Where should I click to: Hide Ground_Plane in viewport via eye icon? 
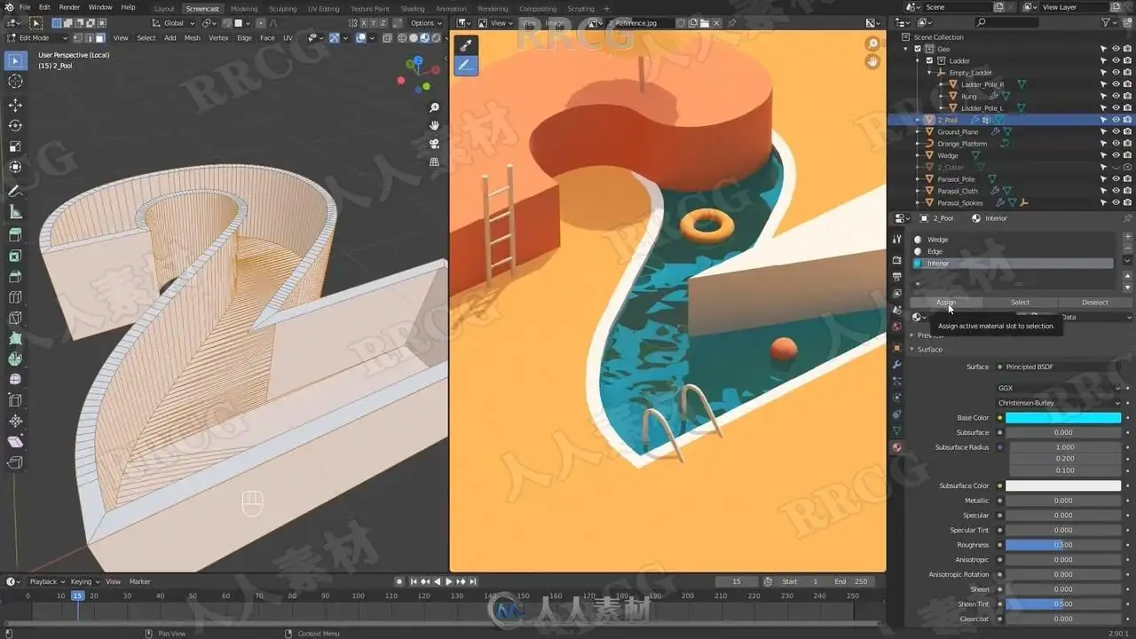pyautogui.click(x=1116, y=131)
